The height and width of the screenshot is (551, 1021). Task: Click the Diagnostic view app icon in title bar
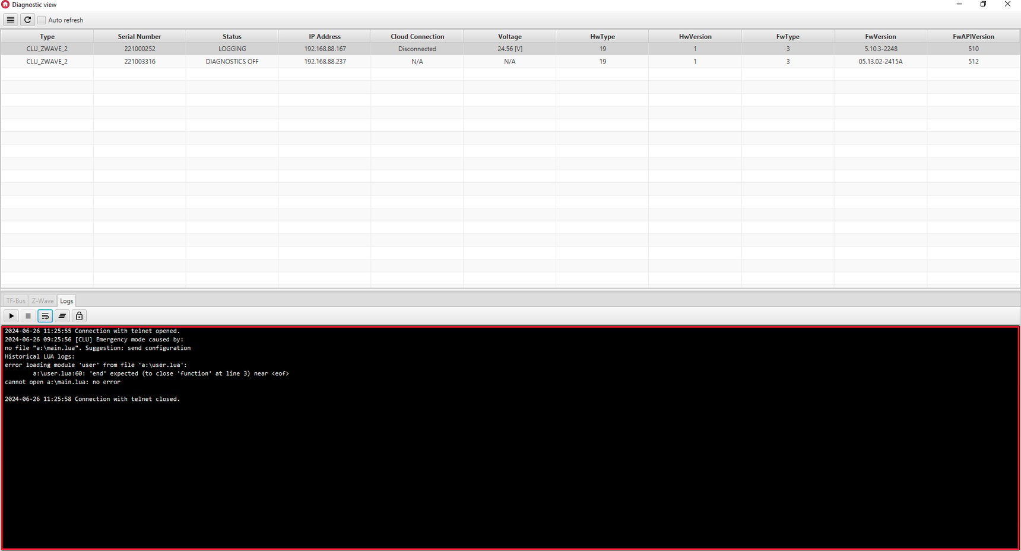pos(5,4)
